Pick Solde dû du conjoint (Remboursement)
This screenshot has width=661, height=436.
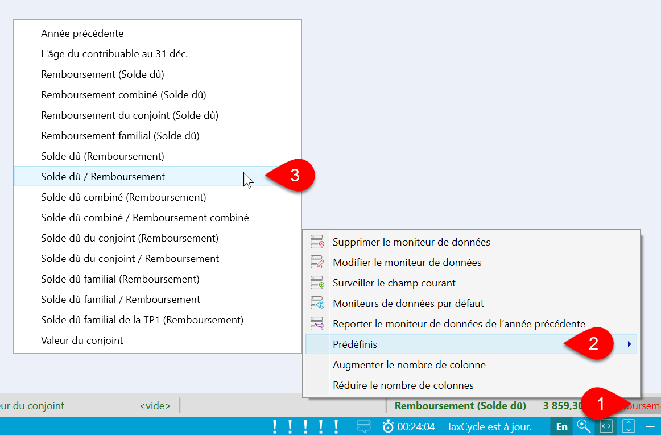(158, 238)
